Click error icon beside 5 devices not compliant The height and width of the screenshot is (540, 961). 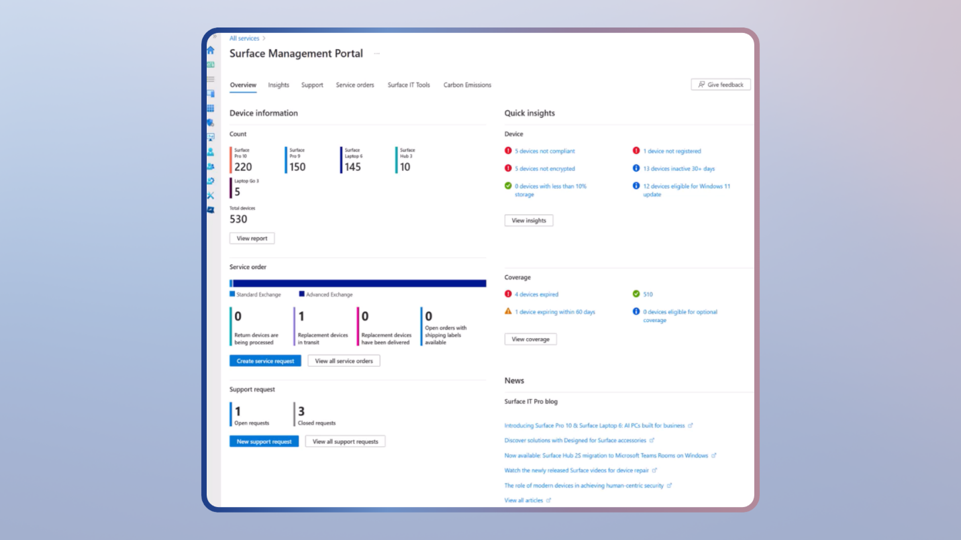(508, 151)
